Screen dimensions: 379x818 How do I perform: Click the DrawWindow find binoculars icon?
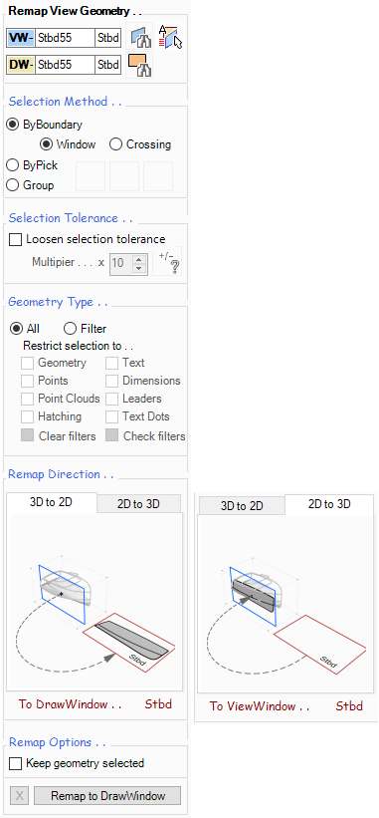[139, 65]
